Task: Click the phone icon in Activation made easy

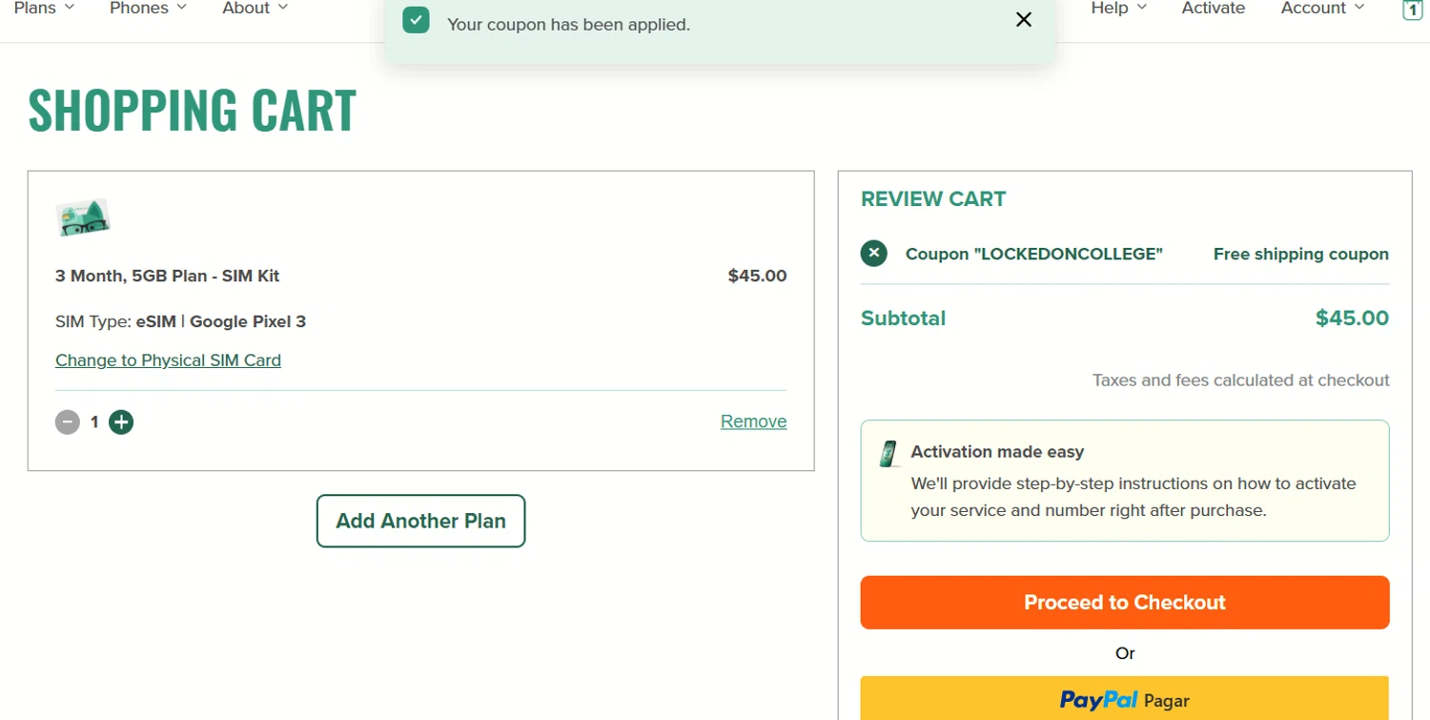Action: pyautogui.click(x=889, y=454)
